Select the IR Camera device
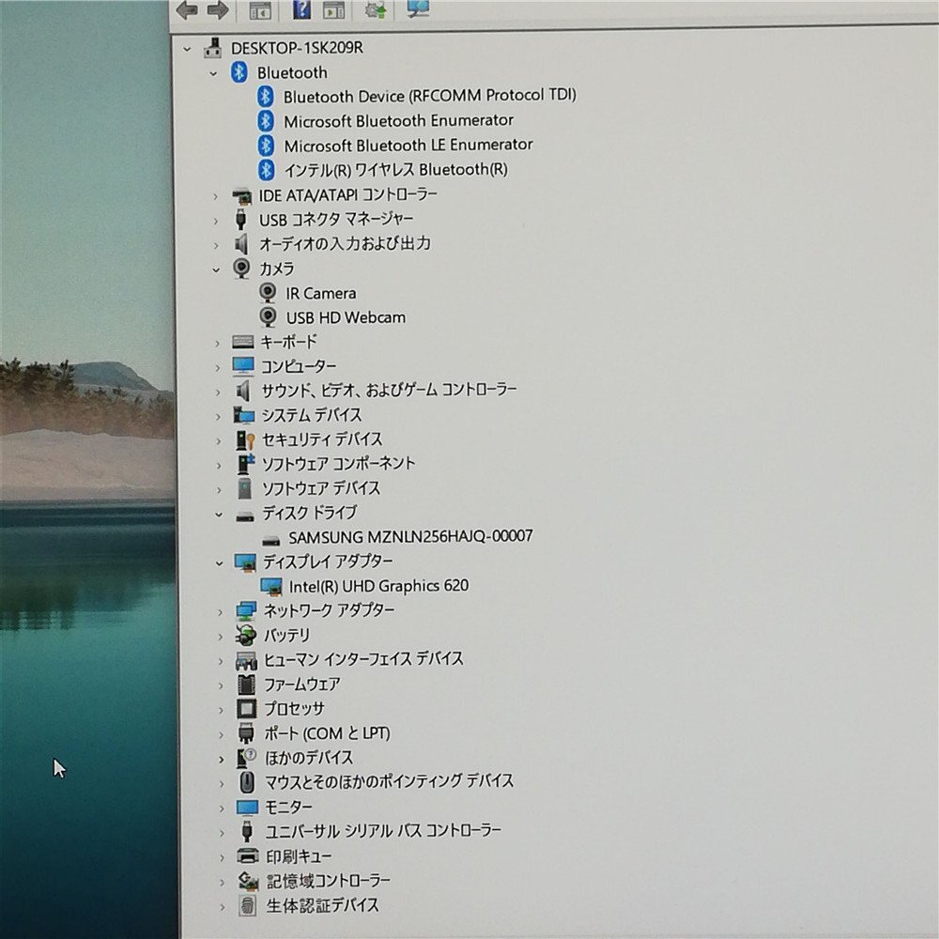Image resolution: width=939 pixels, height=939 pixels. (321, 293)
